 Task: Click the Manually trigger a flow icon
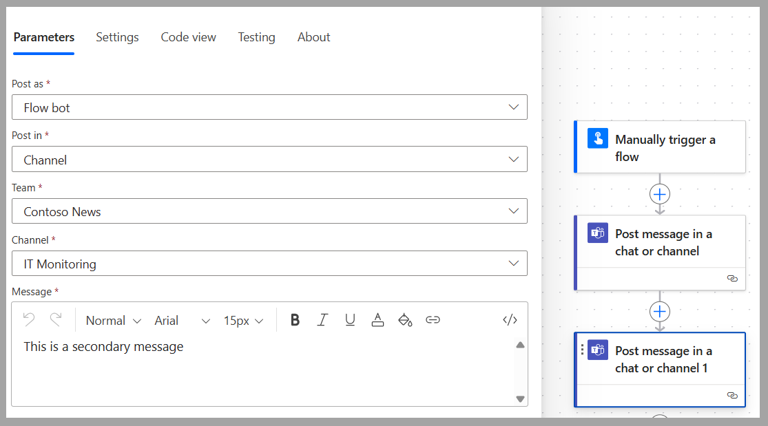pyautogui.click(x=597, y=138)
